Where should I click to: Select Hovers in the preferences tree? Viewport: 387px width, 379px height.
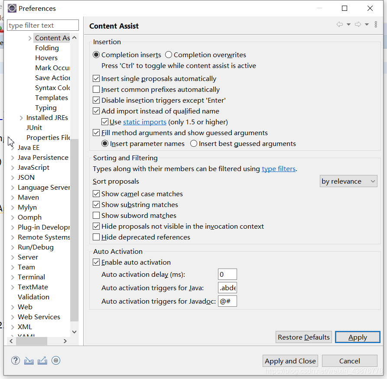[x=46, y=58]
